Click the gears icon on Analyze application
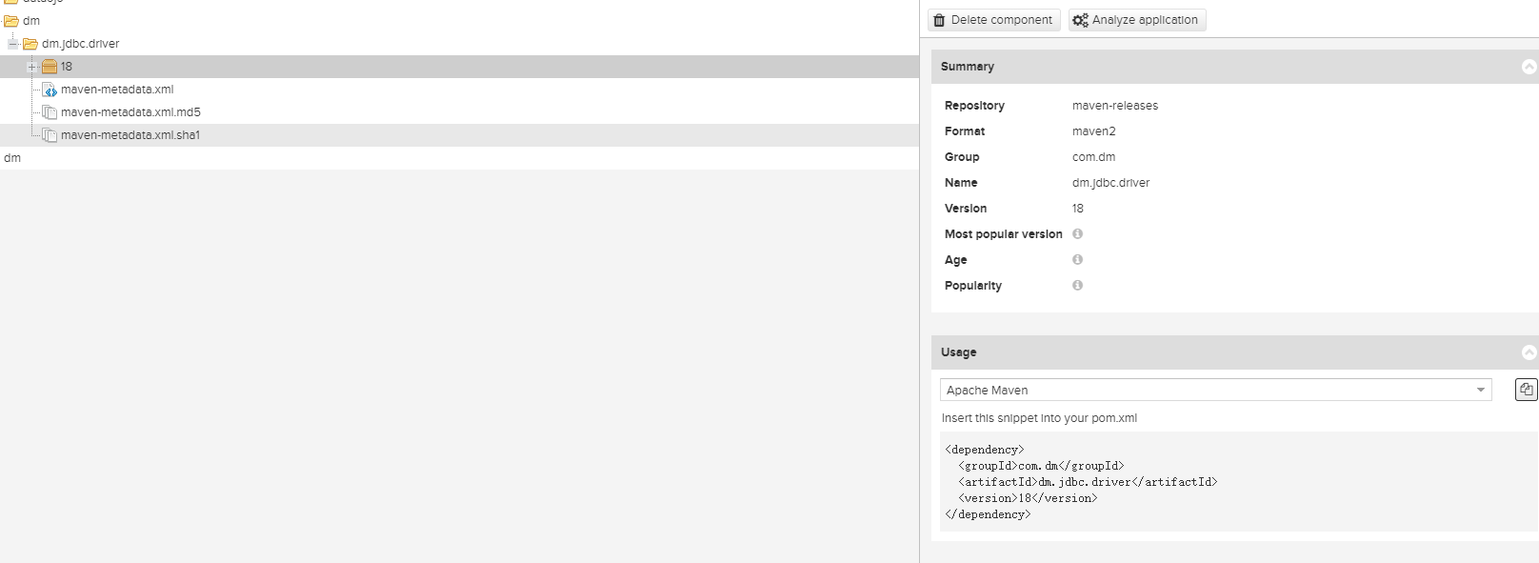The height and width of the screenshot is (563, 1539). pos(1080,20)
